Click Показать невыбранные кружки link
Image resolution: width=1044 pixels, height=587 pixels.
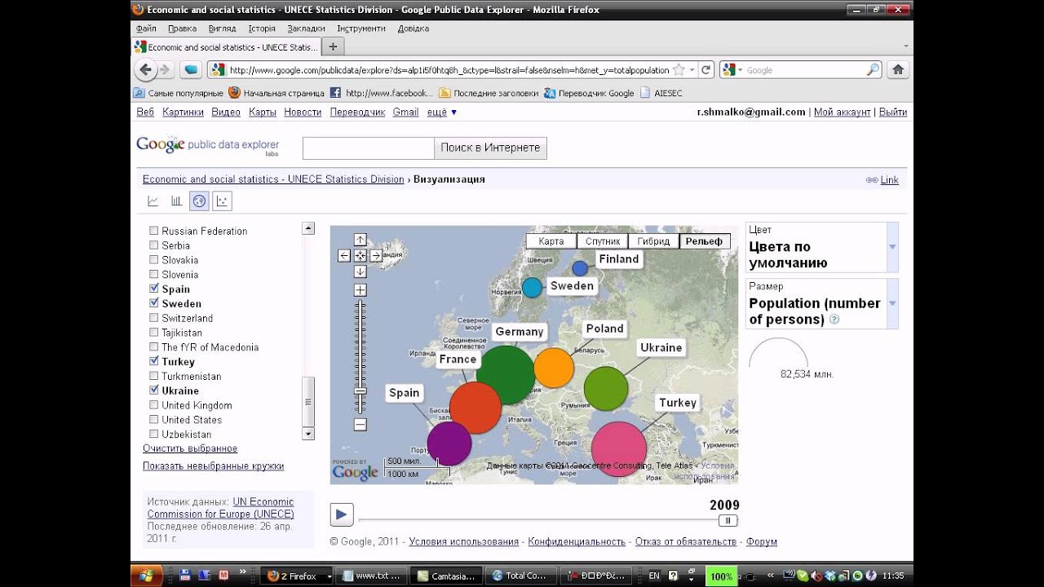(x=214, y=466)
